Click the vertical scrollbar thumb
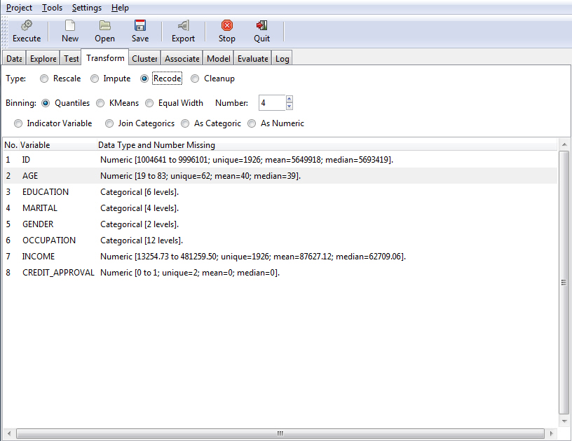 tap(564, 283)
